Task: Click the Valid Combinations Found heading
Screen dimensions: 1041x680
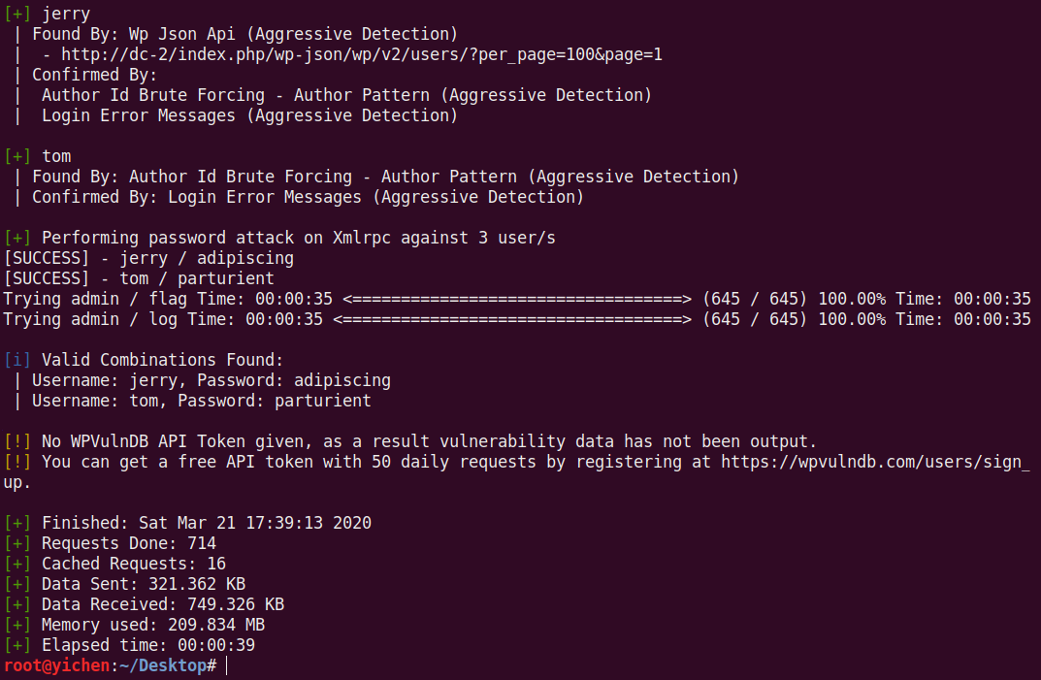Action: pyautogui.click(x=162, y=360)
